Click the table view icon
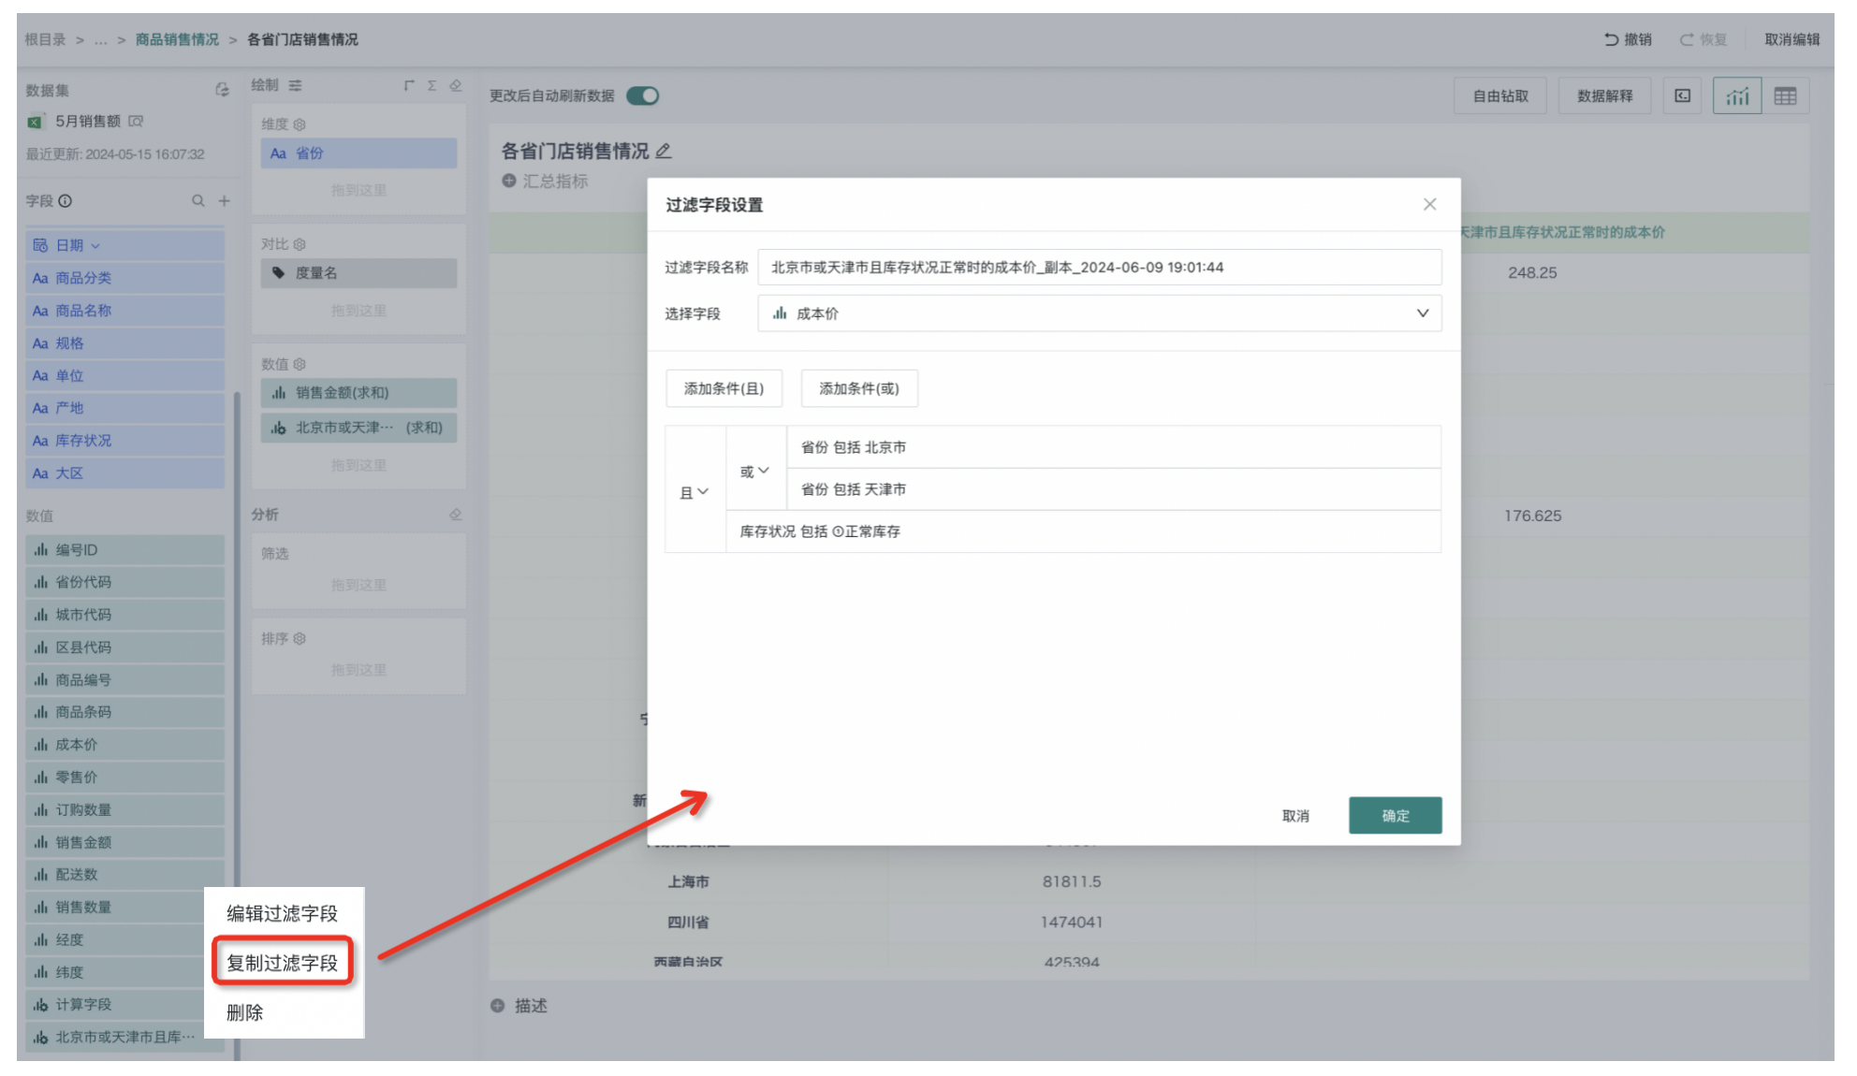The width and height of the screenshot is (1857, 1076). (x=1784, y=96)
